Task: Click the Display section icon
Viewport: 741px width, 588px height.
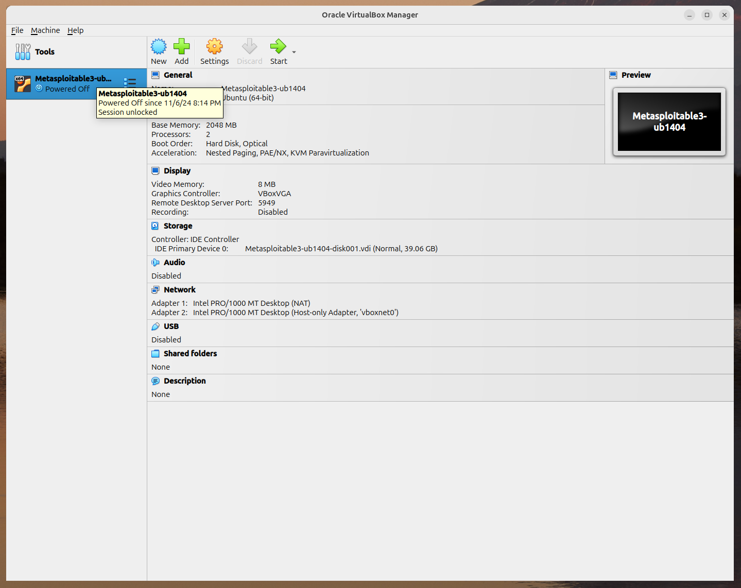Action: [x=156, y=170]
